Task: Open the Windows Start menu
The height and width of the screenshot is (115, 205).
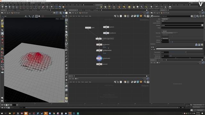Action: (2, 113)
